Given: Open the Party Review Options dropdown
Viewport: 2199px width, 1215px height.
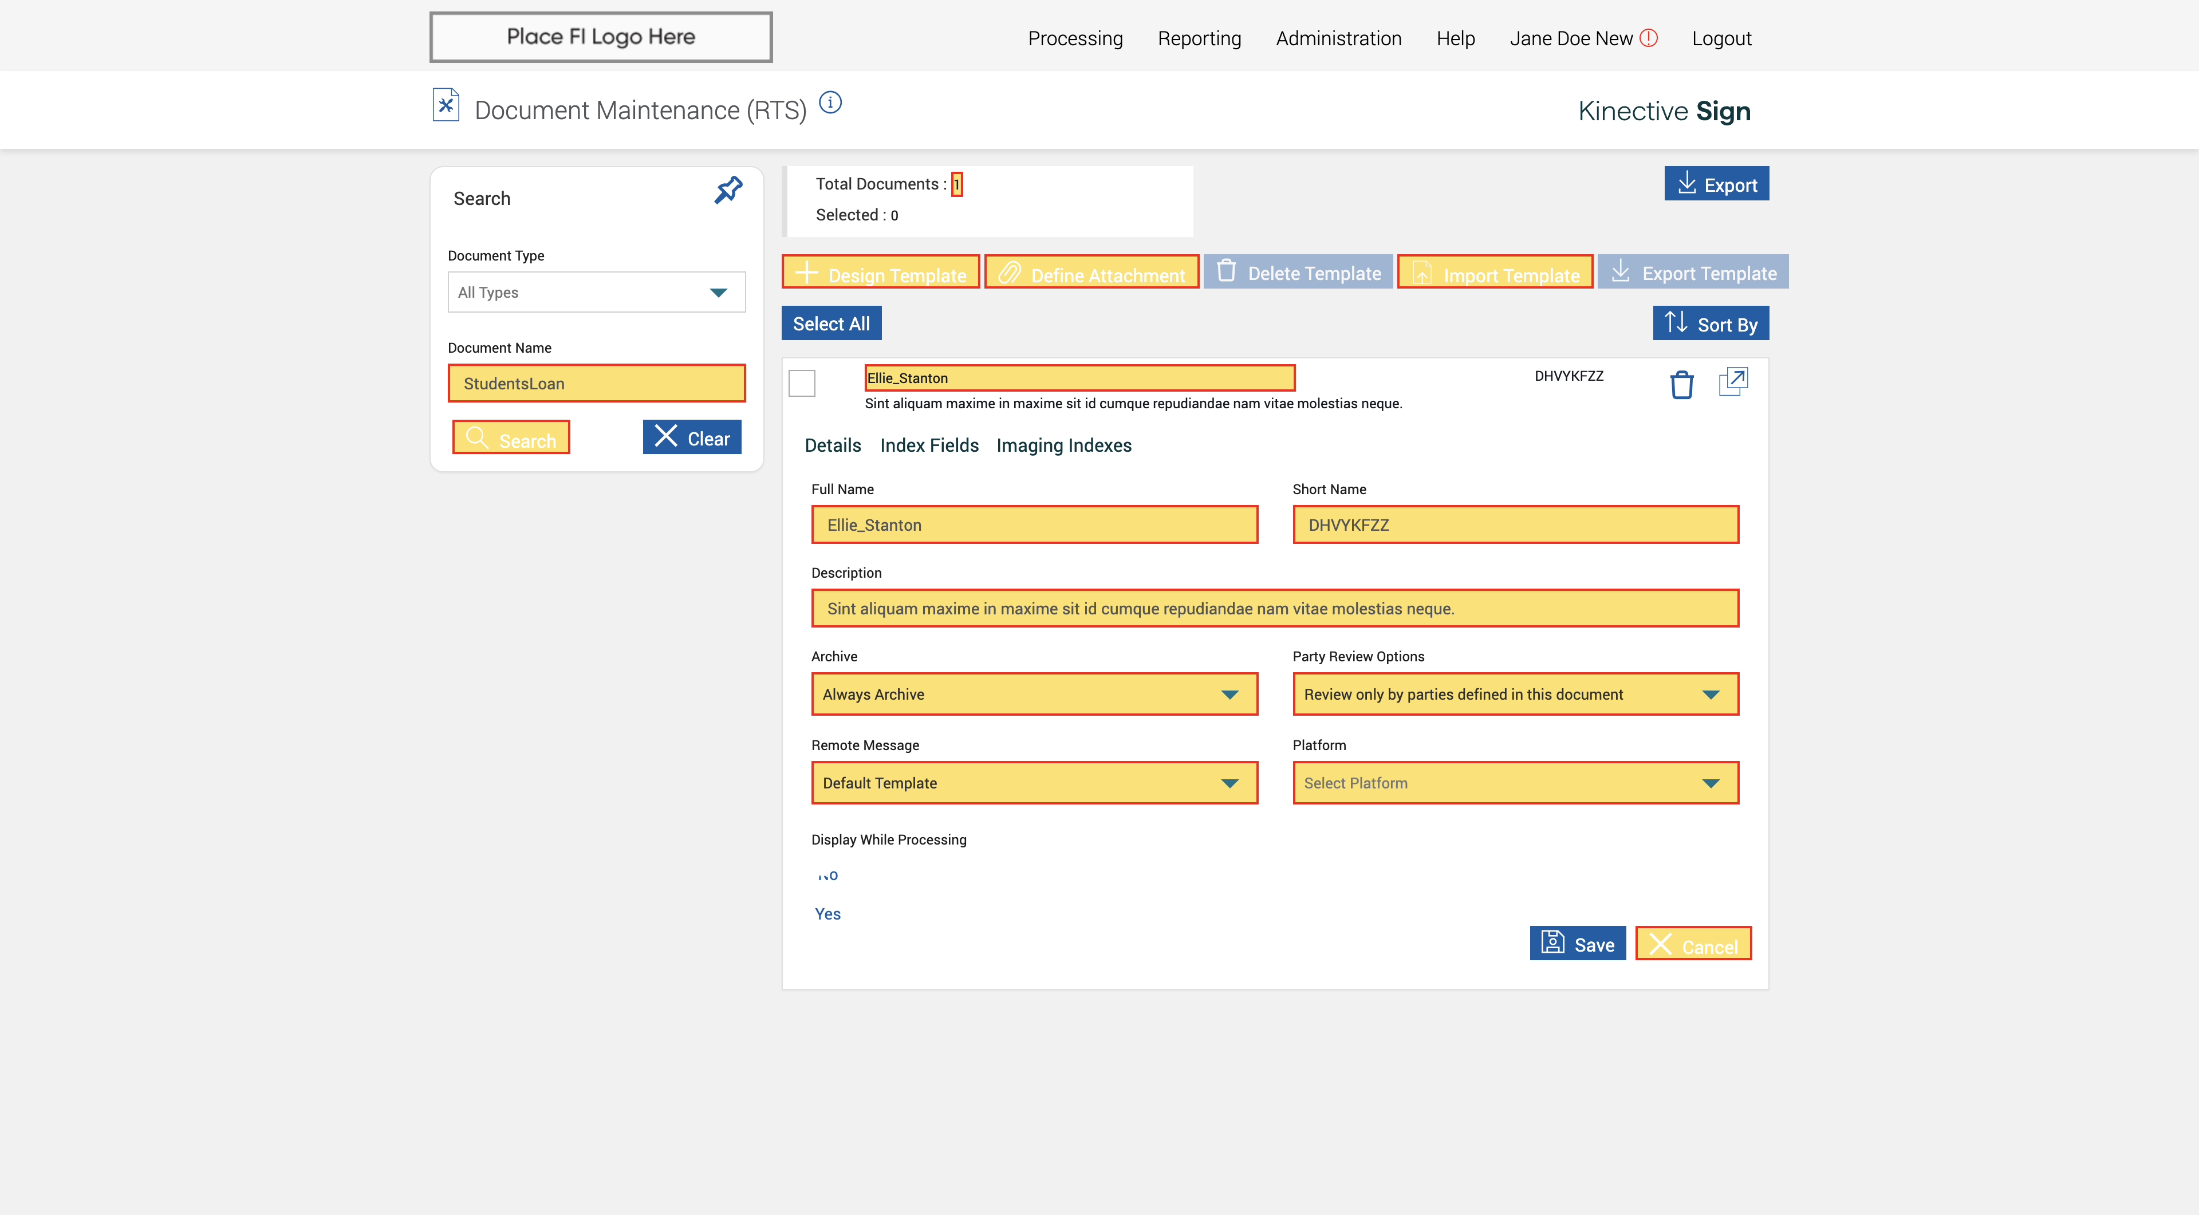Looking at the screenshot, I should [x=1514, y=695].
